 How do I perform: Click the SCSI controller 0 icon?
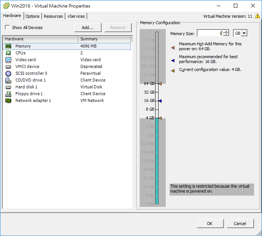click(8, 73)
